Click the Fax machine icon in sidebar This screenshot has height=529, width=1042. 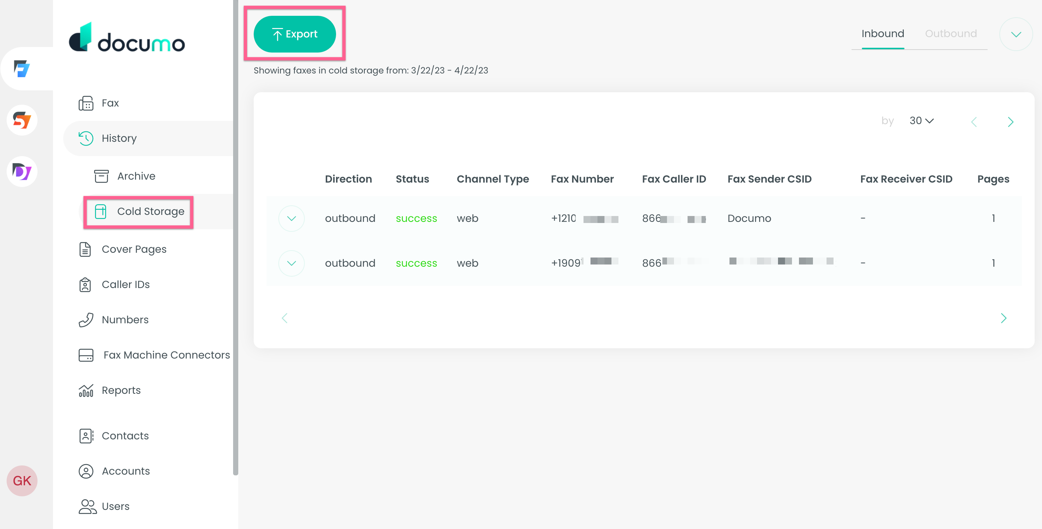click(x=86, y=103)
